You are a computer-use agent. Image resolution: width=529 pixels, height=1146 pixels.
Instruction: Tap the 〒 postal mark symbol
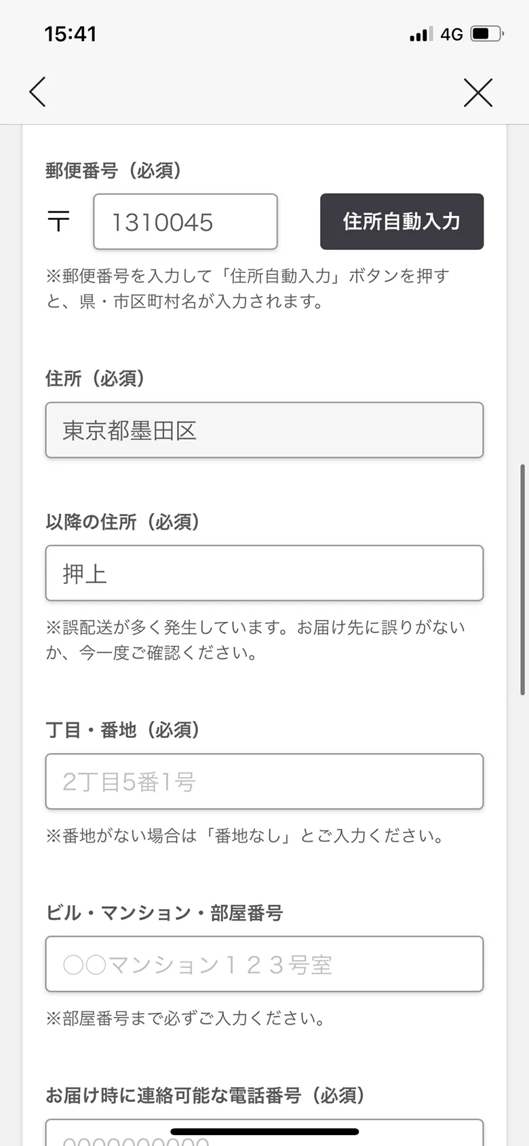[x=59, y=221]
